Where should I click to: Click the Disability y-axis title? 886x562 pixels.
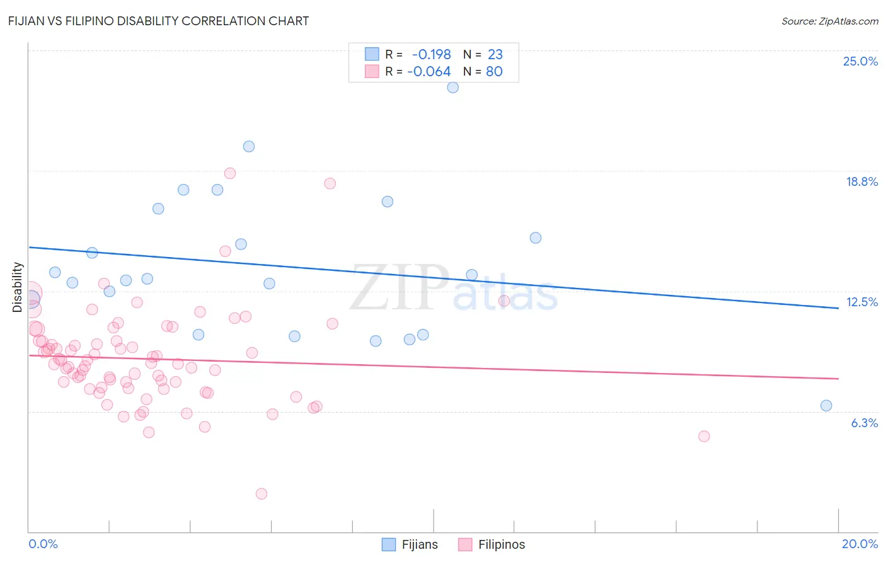pyautogui.click(x=18, y=288)
